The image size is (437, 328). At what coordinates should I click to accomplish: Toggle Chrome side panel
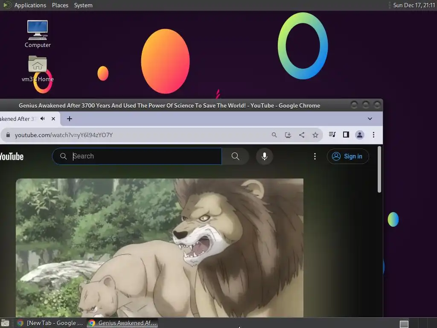(346, 135)
